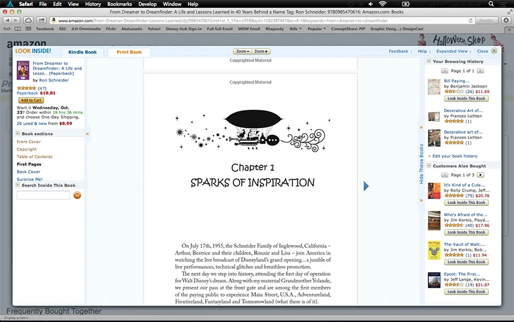514x322 pixels.
Task: Focus the Search Inside text field
Action: (x=43, y=195)
